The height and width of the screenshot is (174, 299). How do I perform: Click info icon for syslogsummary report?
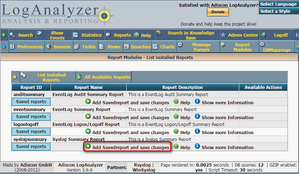click(x=197, y=146)
